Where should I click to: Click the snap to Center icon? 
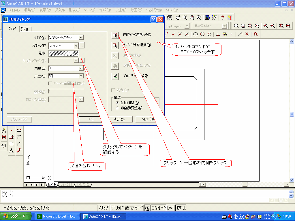coord(196,34)
